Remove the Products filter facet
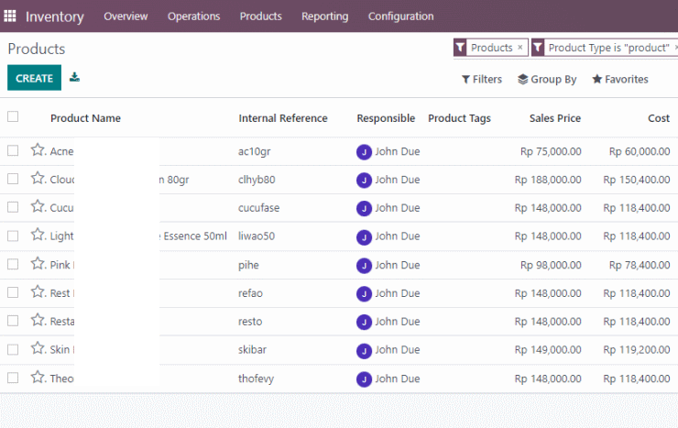The image size is (678, 428). pos(520,47)
